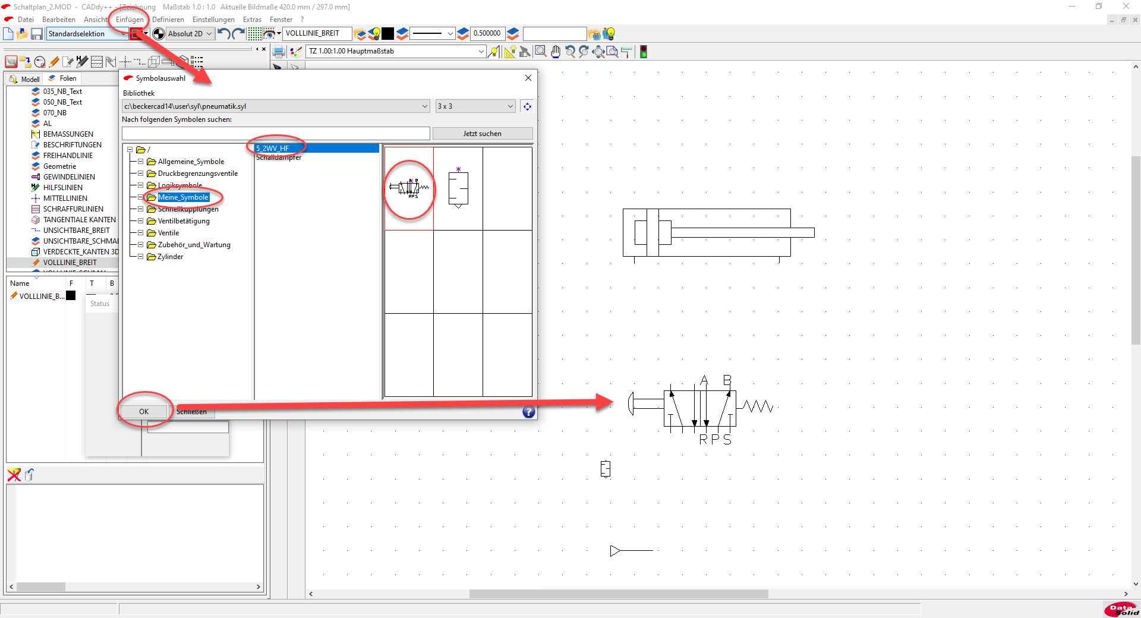
Task: Open the Bearbeiten menu
Action: 59,20
